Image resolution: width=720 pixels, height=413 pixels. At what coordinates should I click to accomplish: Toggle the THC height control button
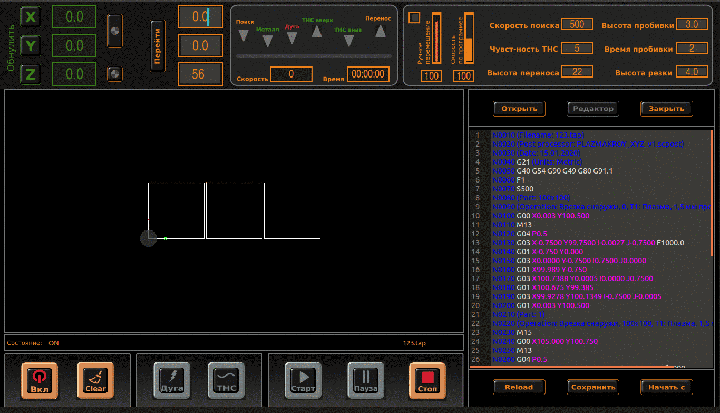[x=227, y=381]
